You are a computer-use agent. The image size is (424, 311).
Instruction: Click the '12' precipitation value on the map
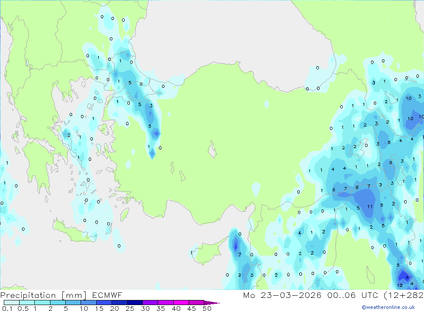(x=400, y=285)
